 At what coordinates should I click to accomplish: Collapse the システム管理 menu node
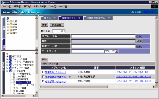(x=7, y=71)
